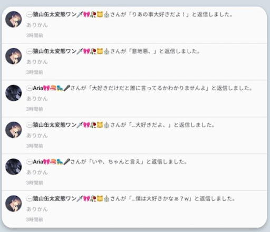Open the avatar beside 「...大好きだよ、」 reply
The height and width of the screenshot is (232, 270).
[x=14, y=130]
